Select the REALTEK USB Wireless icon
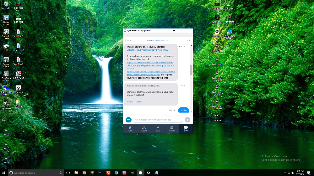The image size is (314, 176). tap(6, 91)
